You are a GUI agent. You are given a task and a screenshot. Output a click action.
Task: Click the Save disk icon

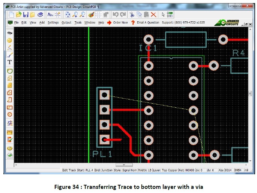26,15
